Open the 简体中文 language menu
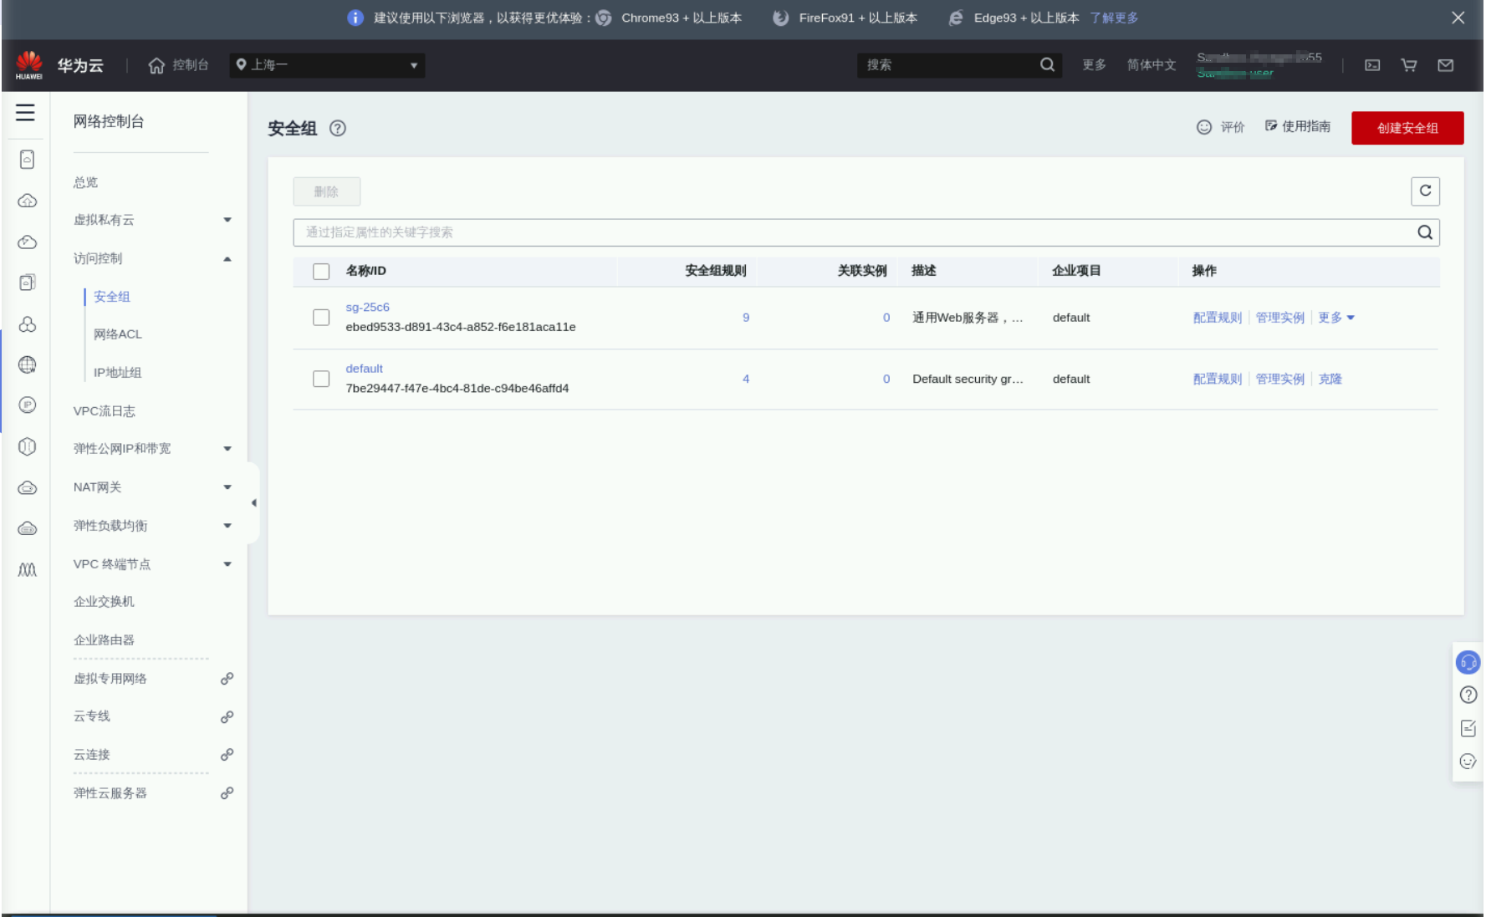Screen dimensions: 1486x917 point(1152,65)
